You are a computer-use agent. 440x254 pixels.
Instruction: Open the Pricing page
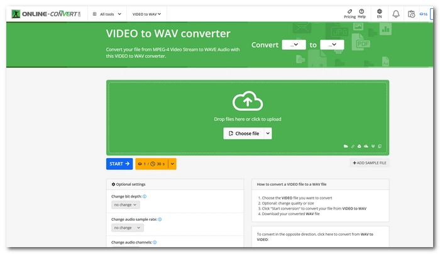(x=349, y=14)
